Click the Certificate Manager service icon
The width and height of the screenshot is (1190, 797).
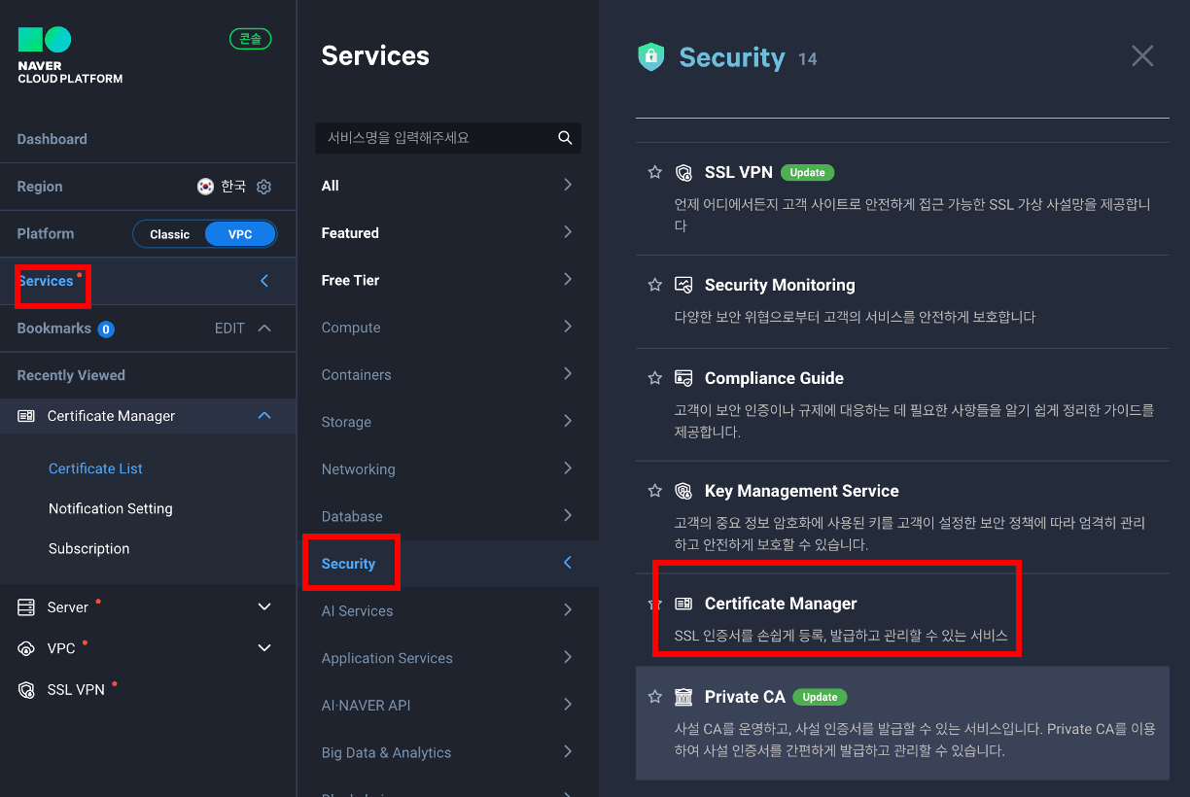pyautogui.click(x=683, y=604)
